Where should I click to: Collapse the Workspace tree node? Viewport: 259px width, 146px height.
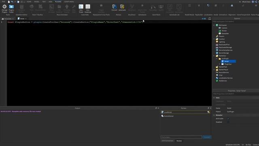214,25
